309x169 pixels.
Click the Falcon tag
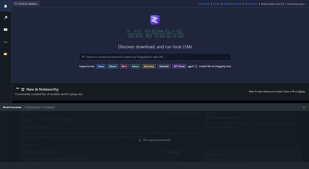[x=135, y=66]
